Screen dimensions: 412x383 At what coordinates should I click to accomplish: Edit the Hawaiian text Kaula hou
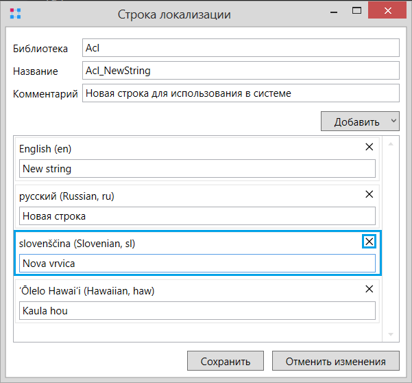[x=197, y=310]
